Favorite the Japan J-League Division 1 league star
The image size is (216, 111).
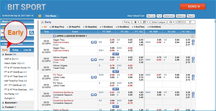point(54,36)
